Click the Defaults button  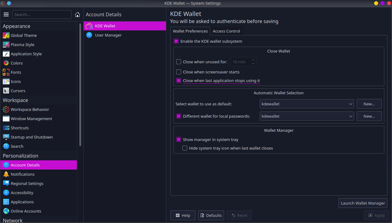[211, 215]
